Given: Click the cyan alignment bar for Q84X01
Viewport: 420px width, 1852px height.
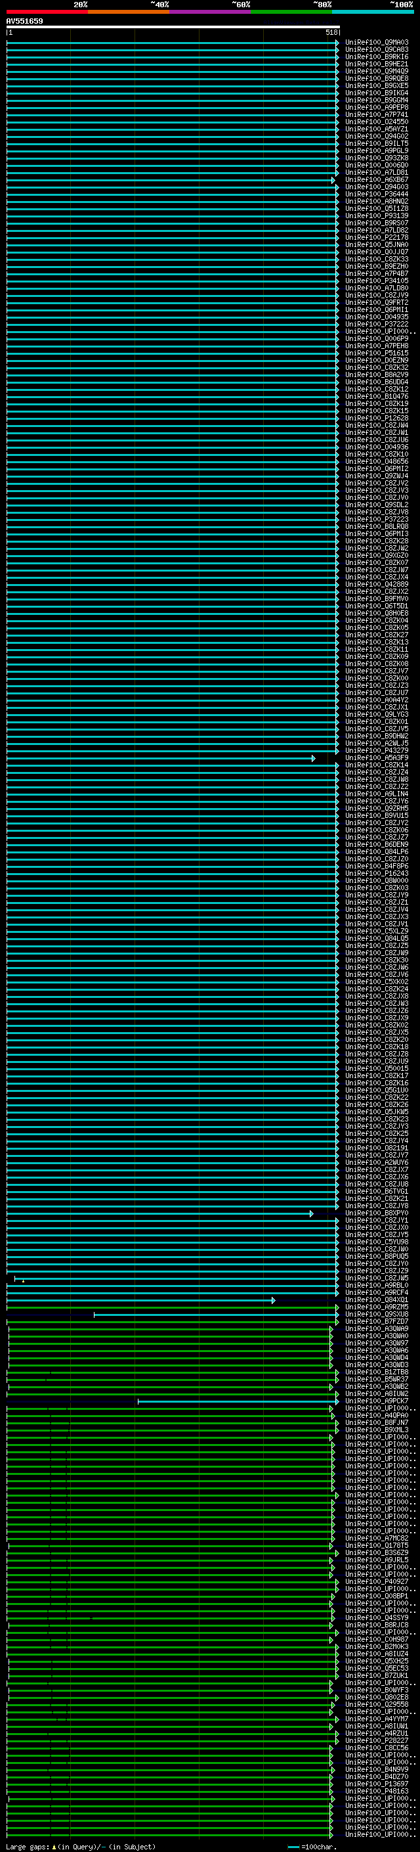Looking at the screenshot, I should [x=140, y=1301].
